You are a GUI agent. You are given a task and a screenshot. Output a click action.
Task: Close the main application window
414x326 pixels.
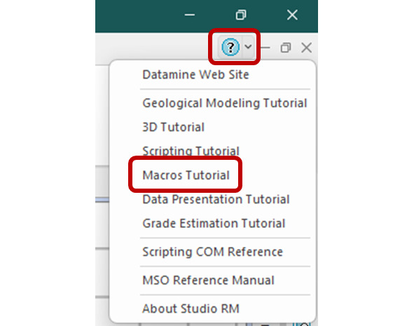click(x=292, y=15)
